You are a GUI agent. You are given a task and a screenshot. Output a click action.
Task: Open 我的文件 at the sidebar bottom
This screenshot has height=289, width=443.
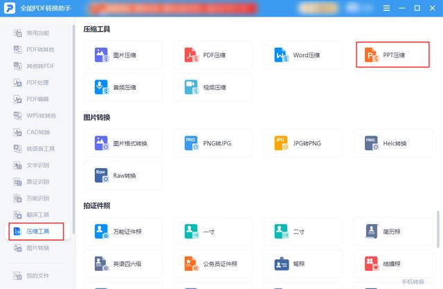tap(32, 275)
